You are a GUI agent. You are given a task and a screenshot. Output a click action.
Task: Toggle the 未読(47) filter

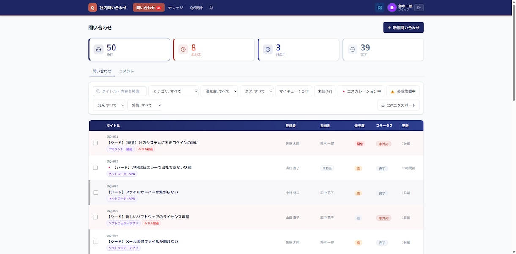tap(325, 91)
